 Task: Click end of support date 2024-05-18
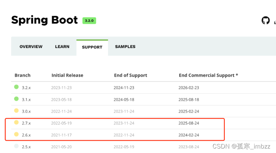[x=124, y=100]
